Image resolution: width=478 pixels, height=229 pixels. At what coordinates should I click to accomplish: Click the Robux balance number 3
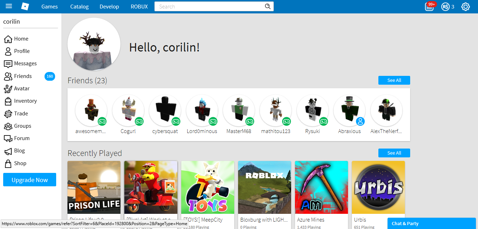453,7
